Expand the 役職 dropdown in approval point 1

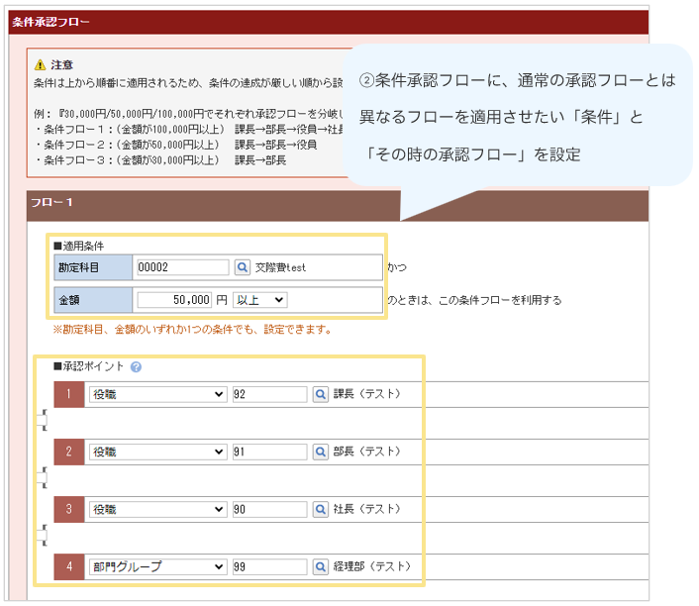click(156, 394)
